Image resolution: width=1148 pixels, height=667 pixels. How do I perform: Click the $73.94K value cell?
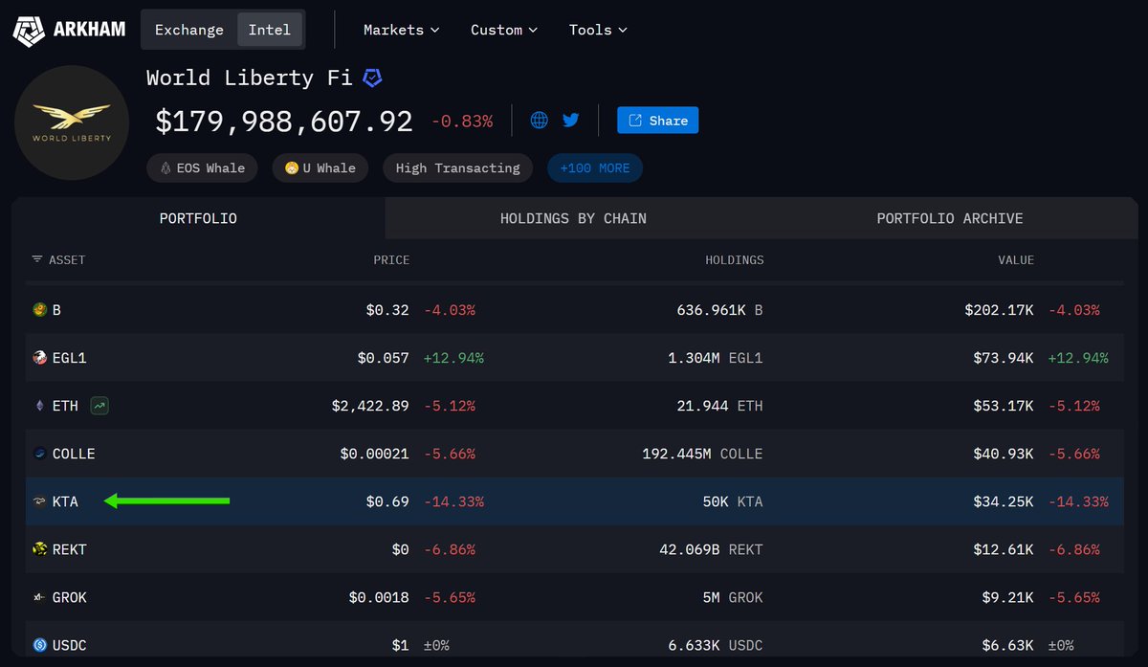point(1004,358)
